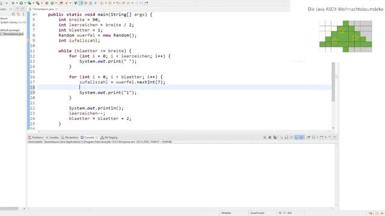
Task: Click editor scrollbar down arrow
Action: coord(333,128)
